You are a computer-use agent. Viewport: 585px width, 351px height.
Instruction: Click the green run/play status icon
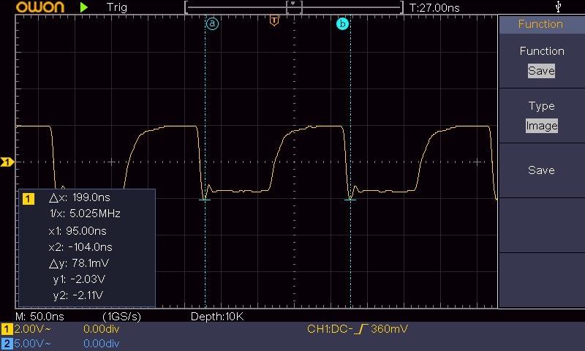[x=84, y=7]
